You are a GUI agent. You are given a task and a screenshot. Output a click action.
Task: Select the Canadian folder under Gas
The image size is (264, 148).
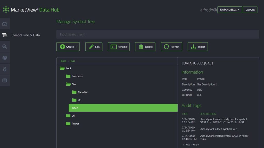tap(83, 92)
